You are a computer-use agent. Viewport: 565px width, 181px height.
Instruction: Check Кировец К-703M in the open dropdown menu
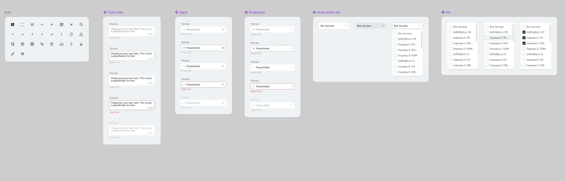(395, 55)
